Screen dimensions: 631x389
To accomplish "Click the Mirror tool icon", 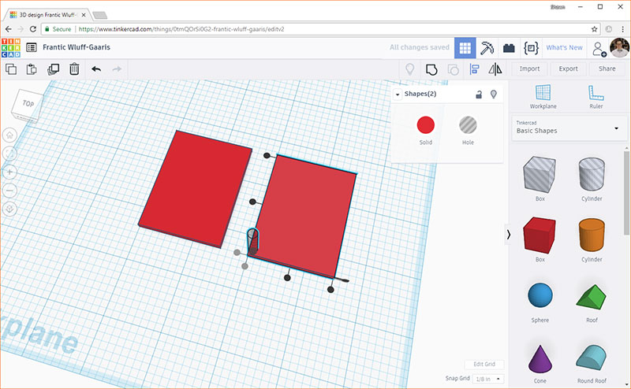I will (495, 69).
